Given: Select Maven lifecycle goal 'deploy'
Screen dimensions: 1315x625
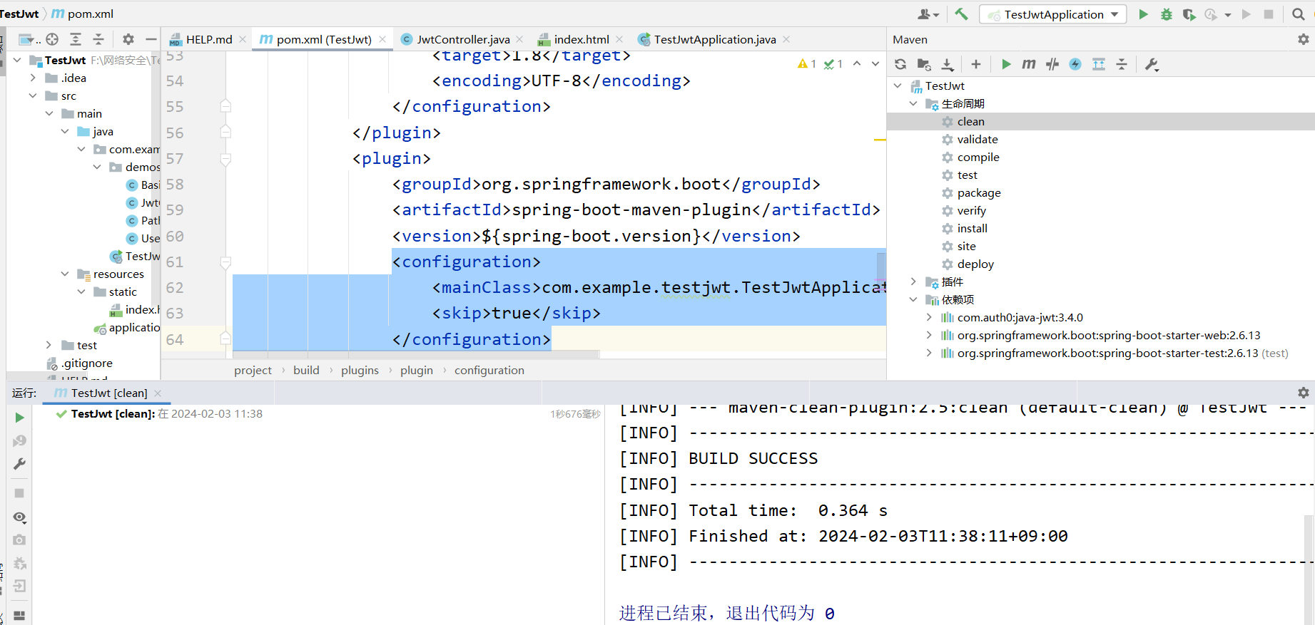Looking at the screenshot, I should (975, 264).
